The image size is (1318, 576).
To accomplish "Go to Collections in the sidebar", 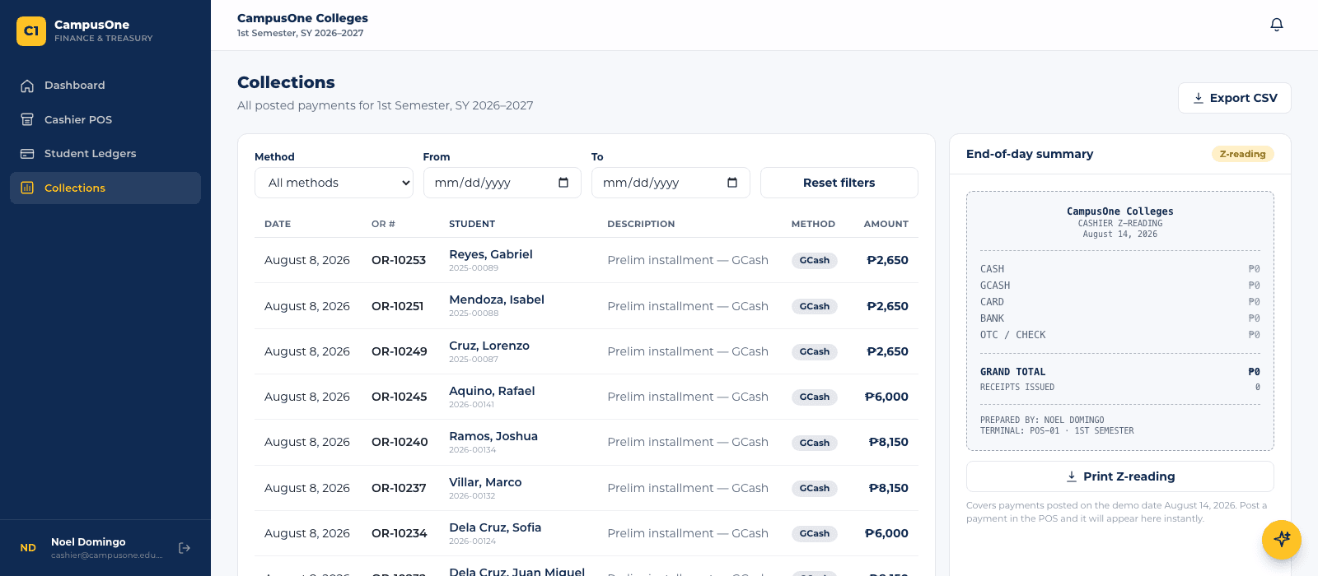I will pos(105,188).
